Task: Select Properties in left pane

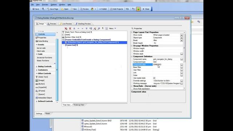Action: click(x=41, y=38)
